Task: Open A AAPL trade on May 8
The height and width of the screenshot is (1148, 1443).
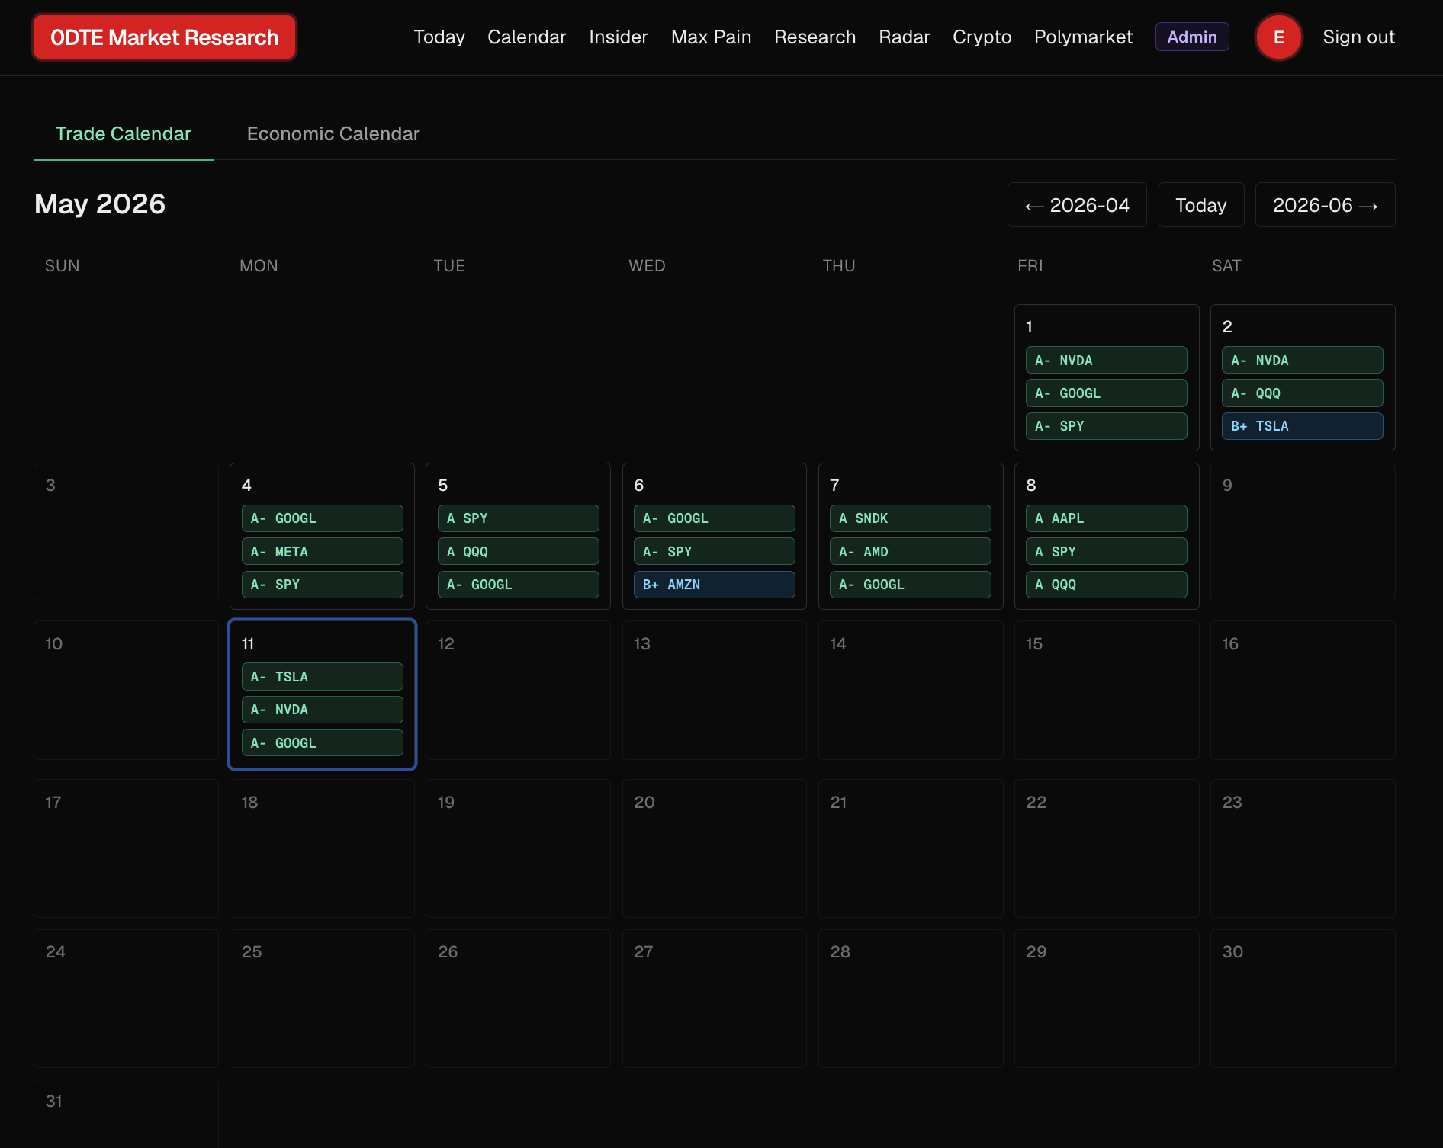Action: pyautogui.click(x=1107, y=518)
